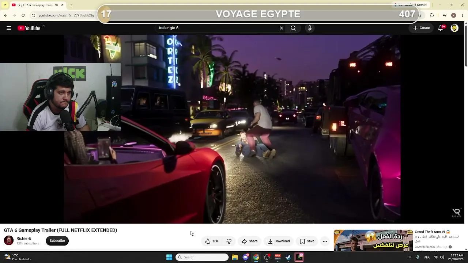Click the 131k subscribers text
Image resolution: width=468 pixels, height=263 pixels.
28,244
